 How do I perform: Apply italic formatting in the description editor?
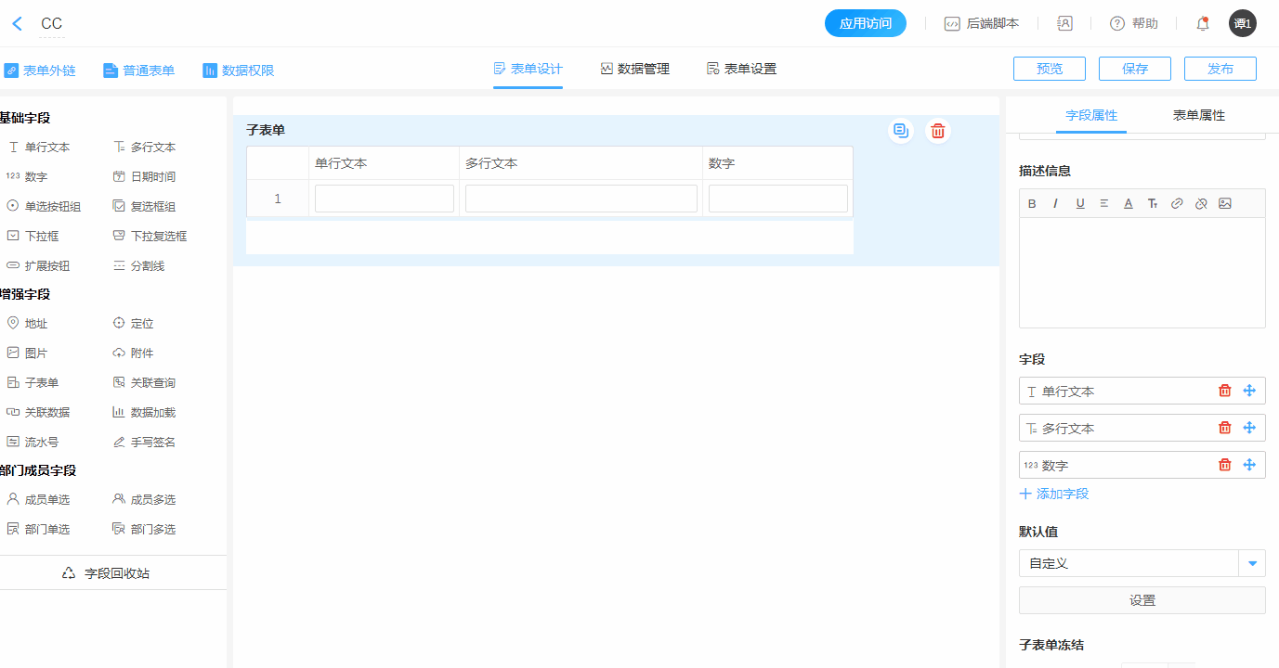1056,203
